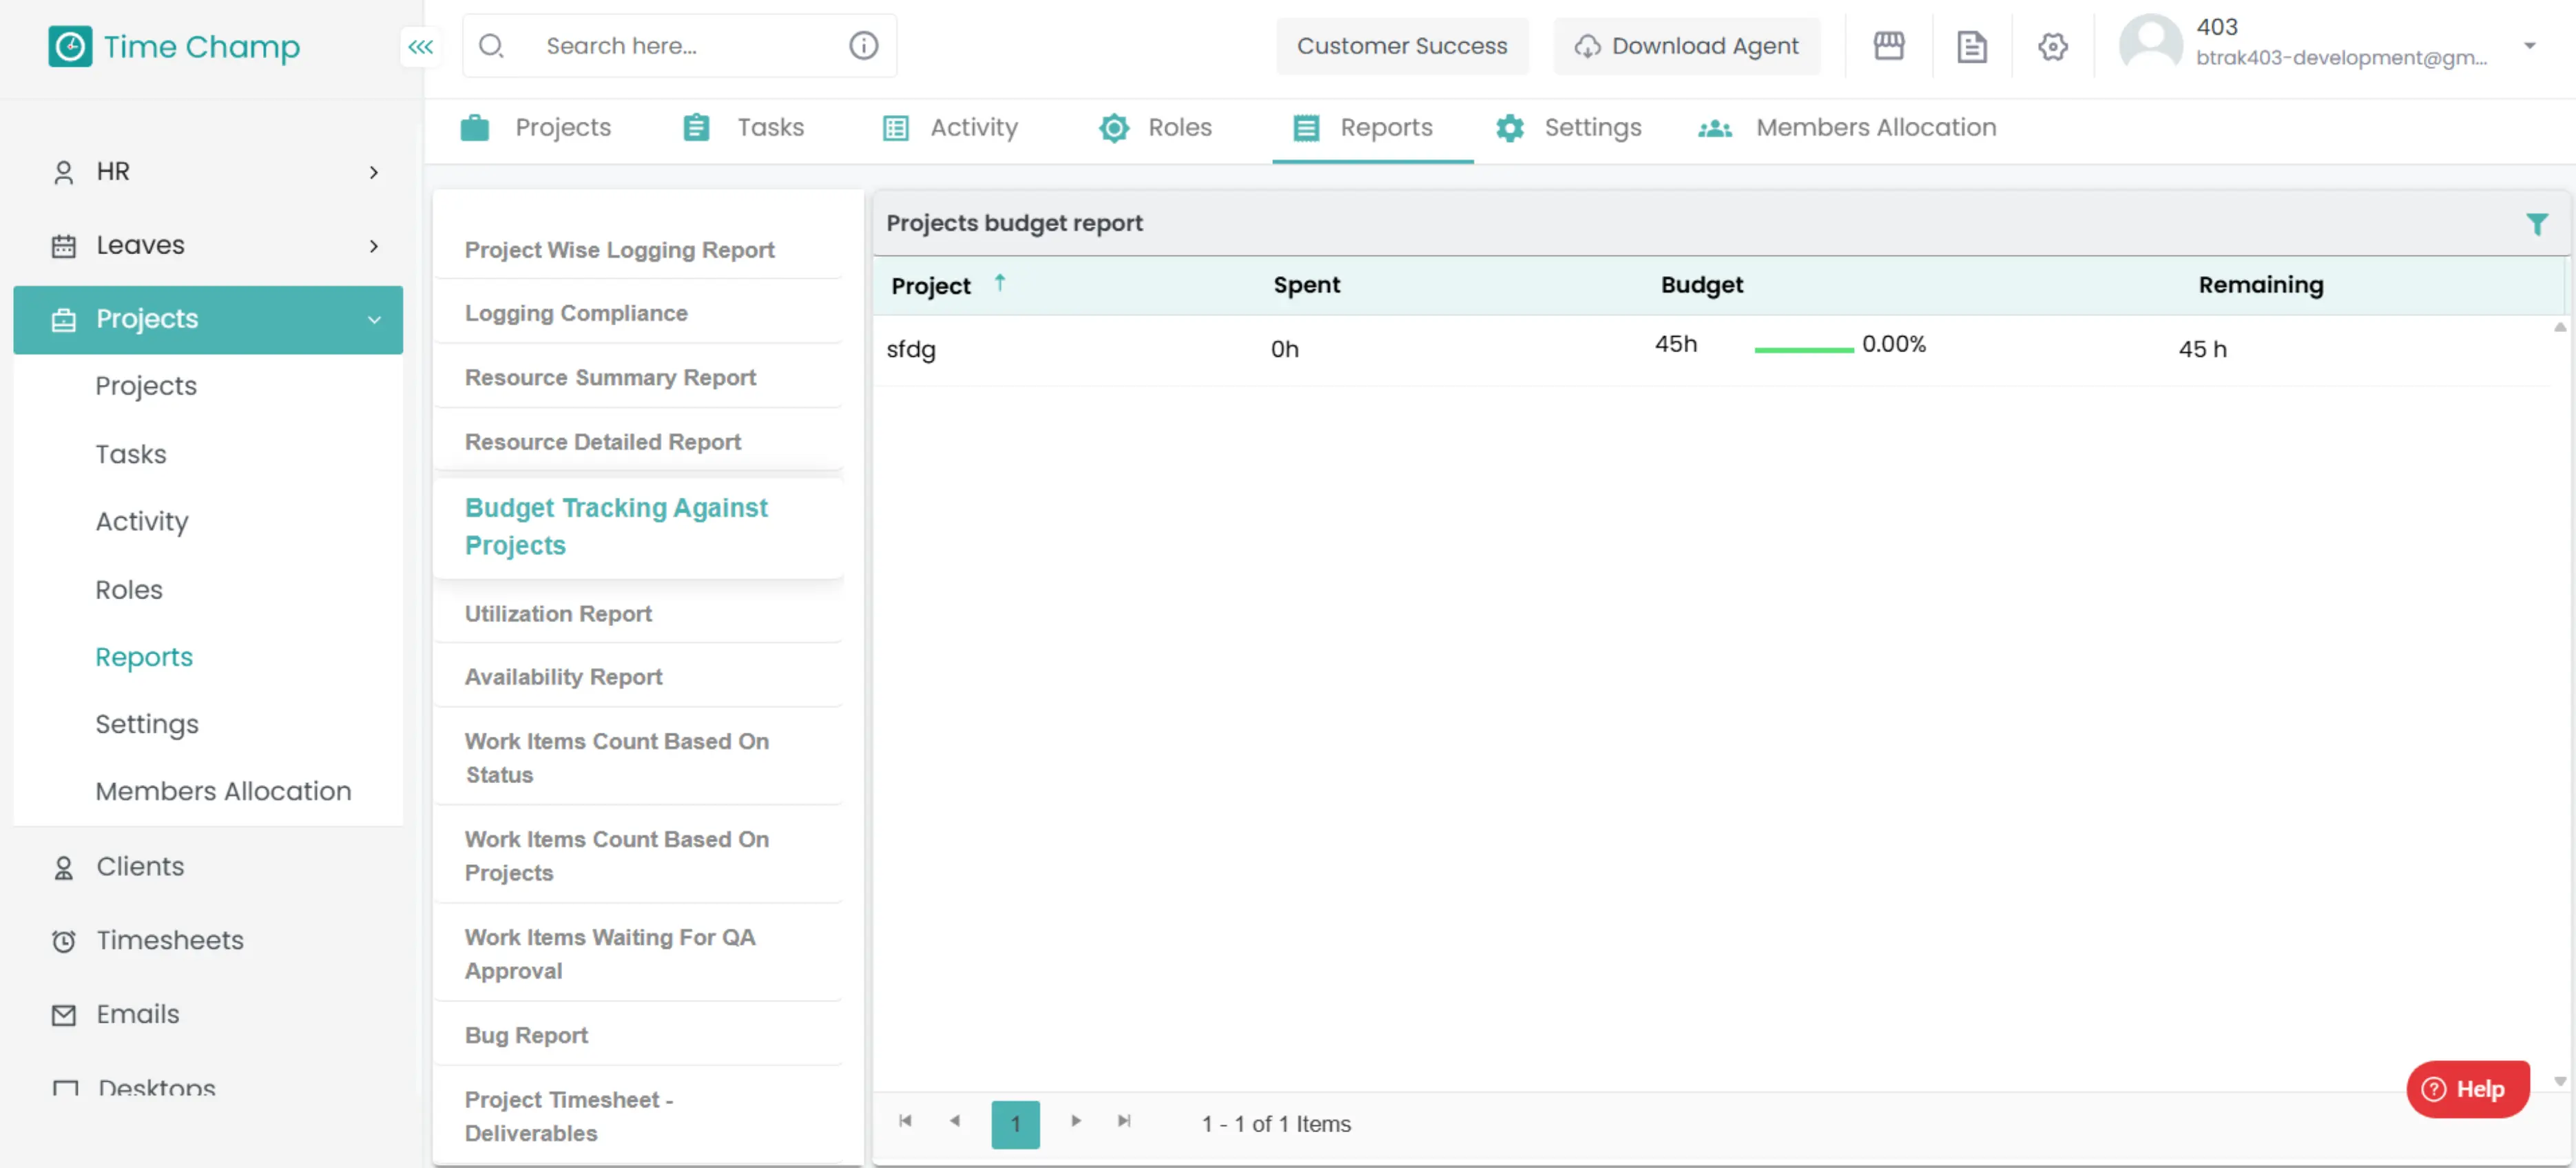
Task: Click the filter funnel icon
Action: [2536, 224]
